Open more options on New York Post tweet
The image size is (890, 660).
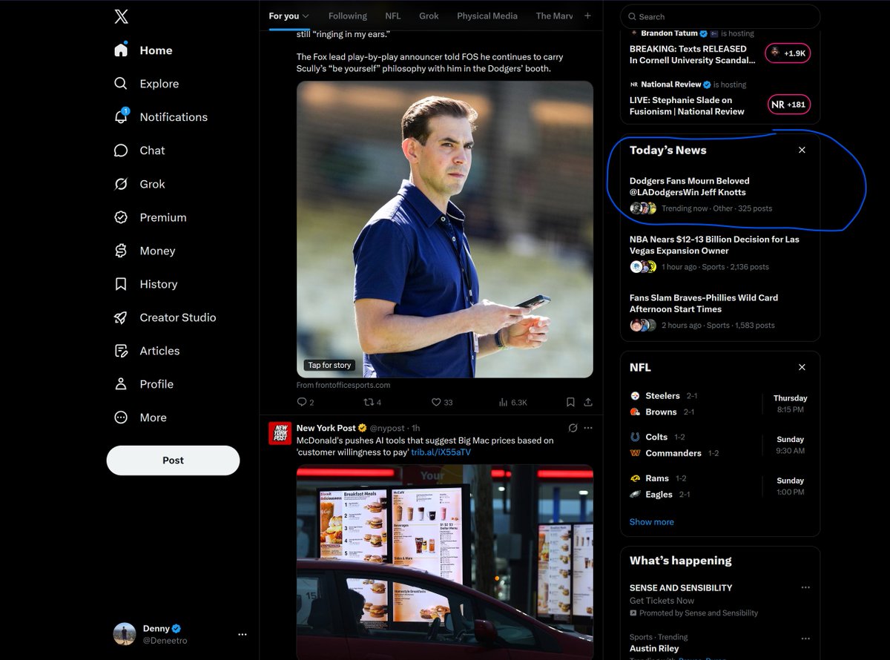tap(588, 428)
